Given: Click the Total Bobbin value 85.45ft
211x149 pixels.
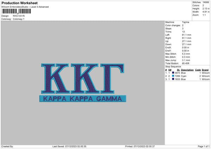Looking at the screenshot, I should point(187,63).
